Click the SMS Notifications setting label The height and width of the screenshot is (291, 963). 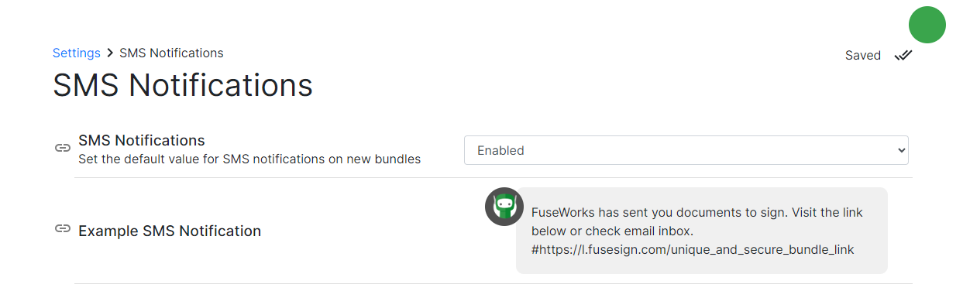(142, 141)
